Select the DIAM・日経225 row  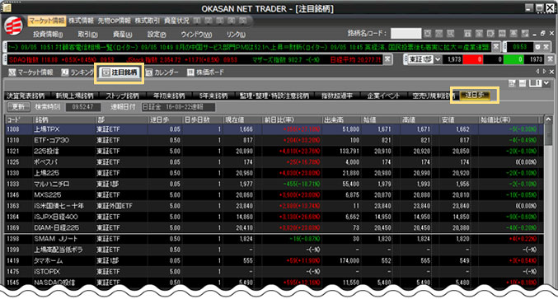pyautogui.click(x=274, y=228)
